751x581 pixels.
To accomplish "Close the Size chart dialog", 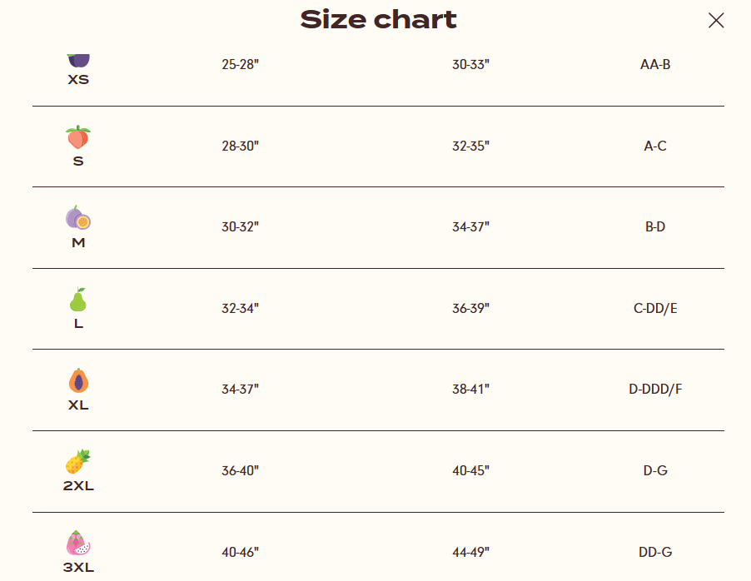I will [716, 21].
